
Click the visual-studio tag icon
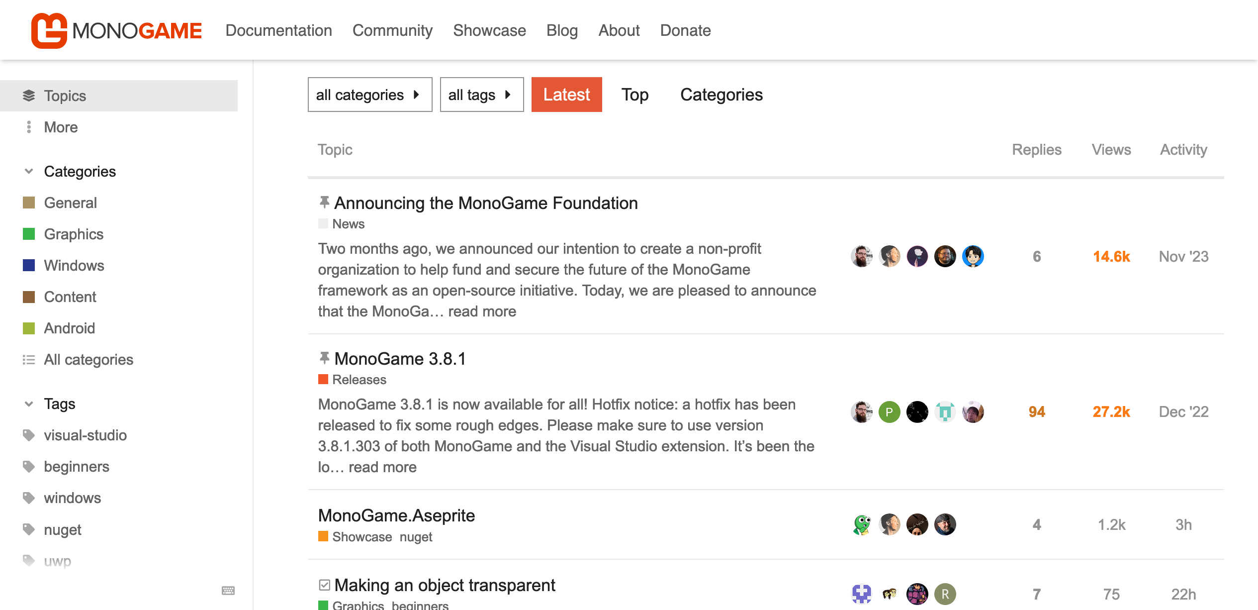(29, 435)
